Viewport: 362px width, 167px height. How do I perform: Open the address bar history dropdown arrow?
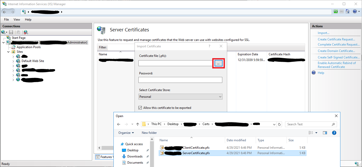pos(274,124)
